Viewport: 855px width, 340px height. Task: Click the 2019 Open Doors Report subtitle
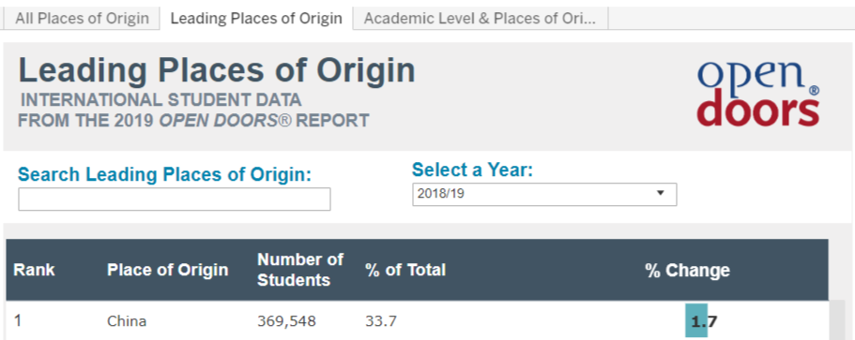(x=193, y=120)
